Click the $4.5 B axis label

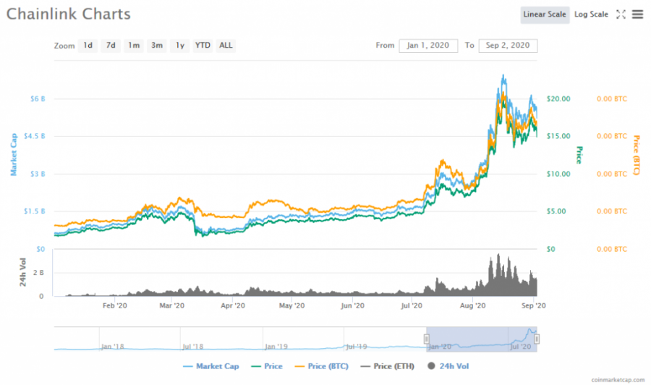point(35,136)
